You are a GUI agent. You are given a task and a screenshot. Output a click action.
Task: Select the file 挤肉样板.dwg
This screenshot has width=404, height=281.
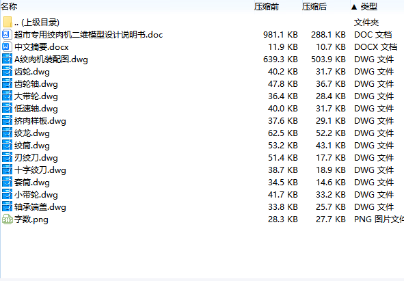[40, 120]
